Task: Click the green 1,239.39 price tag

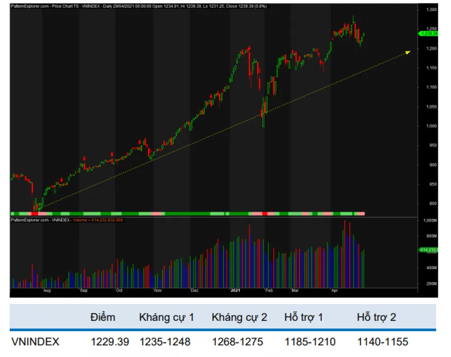Action: (x=429, y=33)
